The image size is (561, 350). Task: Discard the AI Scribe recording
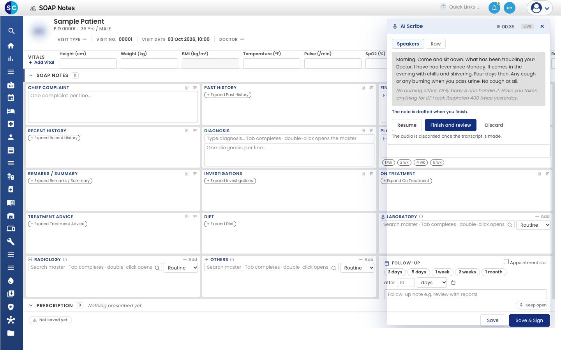click(494, 125)
